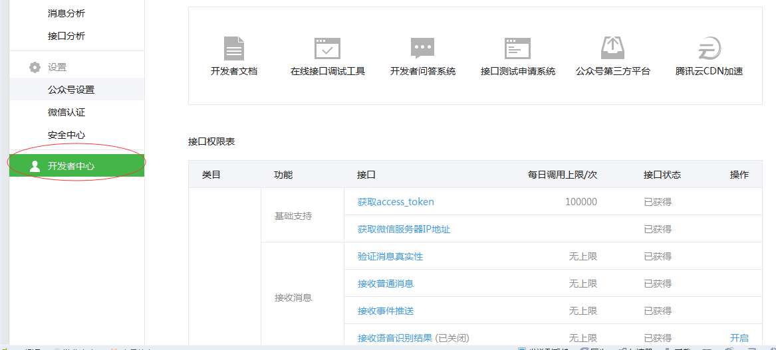Open the 在线接口调试工具 icon
The height and width of the screenshot is (350, 776).
[327, 48]
